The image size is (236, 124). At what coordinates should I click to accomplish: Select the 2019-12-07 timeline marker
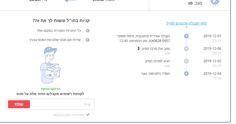pos(186,36)
